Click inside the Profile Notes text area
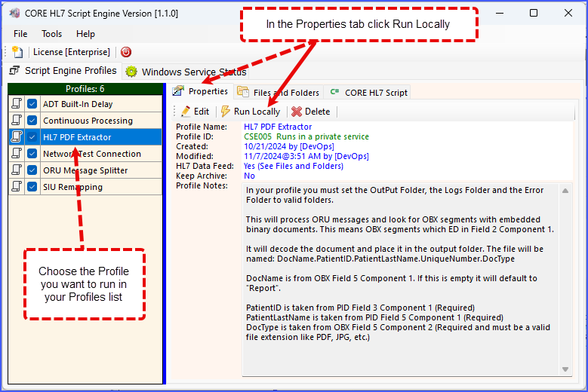Viewport: 588px width, 392px height. click(x=402, y=280)
